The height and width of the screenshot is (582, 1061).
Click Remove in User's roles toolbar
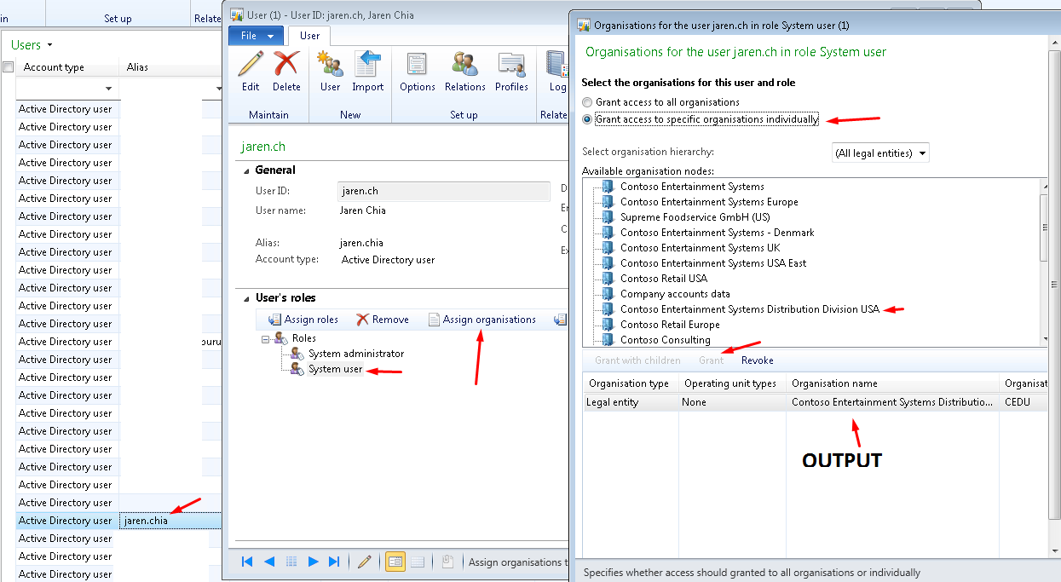click(383, 320)
